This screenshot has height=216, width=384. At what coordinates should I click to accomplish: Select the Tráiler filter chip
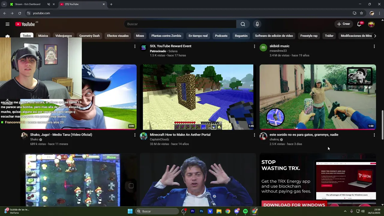[x=329, y=36]
